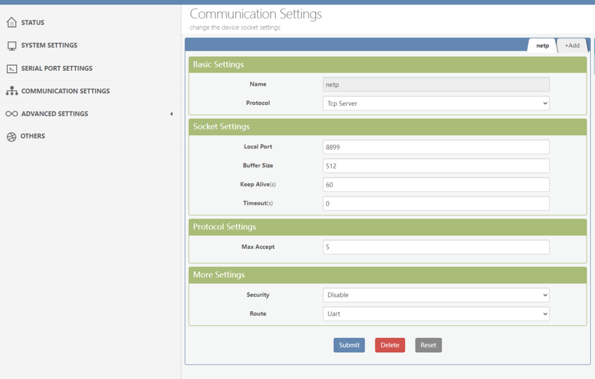
Task: Click the Others globe icon
Action: click(11, 136)
